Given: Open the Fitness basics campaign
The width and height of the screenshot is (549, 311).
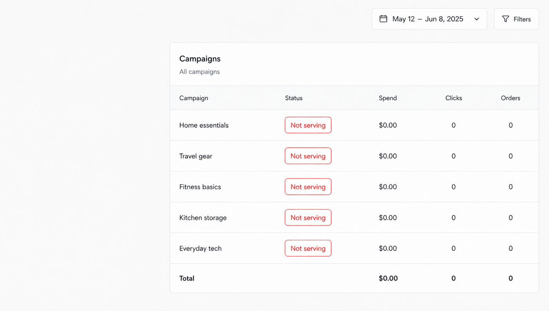Looking at the screenshot, I should click(200, 187).
